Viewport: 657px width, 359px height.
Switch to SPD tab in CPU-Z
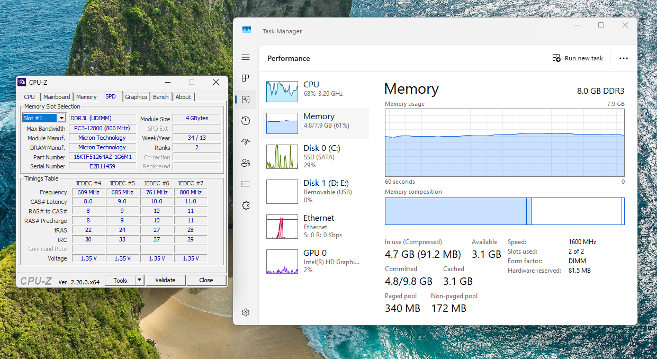click(111, 96)
